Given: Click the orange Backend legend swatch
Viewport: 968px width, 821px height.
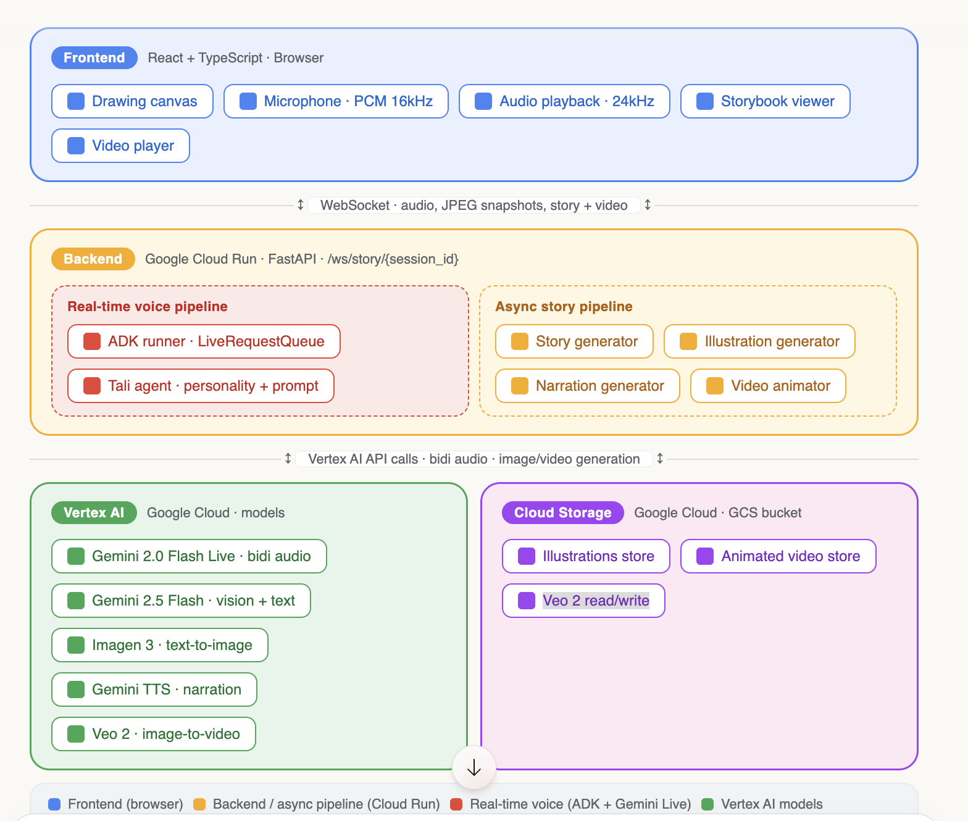Looking at the screenshot, I should pyautogui.click(x=199, y=804).
